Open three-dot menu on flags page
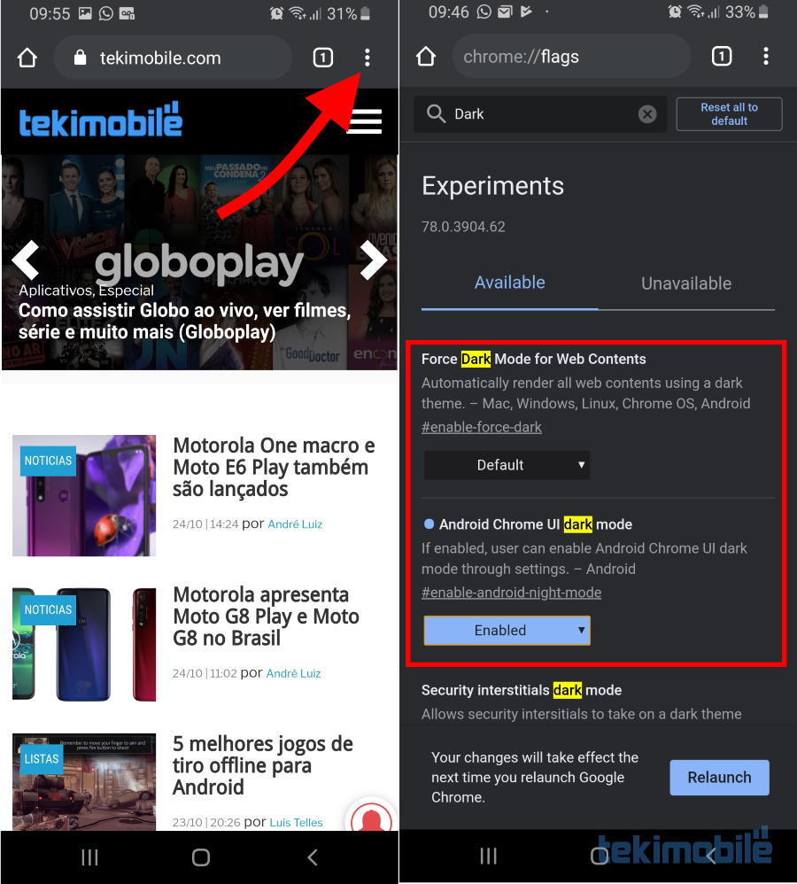The height and width of the screenshot is (884, 797). coord(765,56)
